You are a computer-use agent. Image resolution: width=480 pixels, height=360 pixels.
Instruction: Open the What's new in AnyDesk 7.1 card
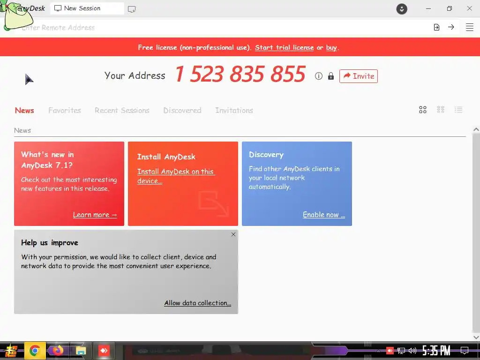pyautogui.click(x=69, y=184)
